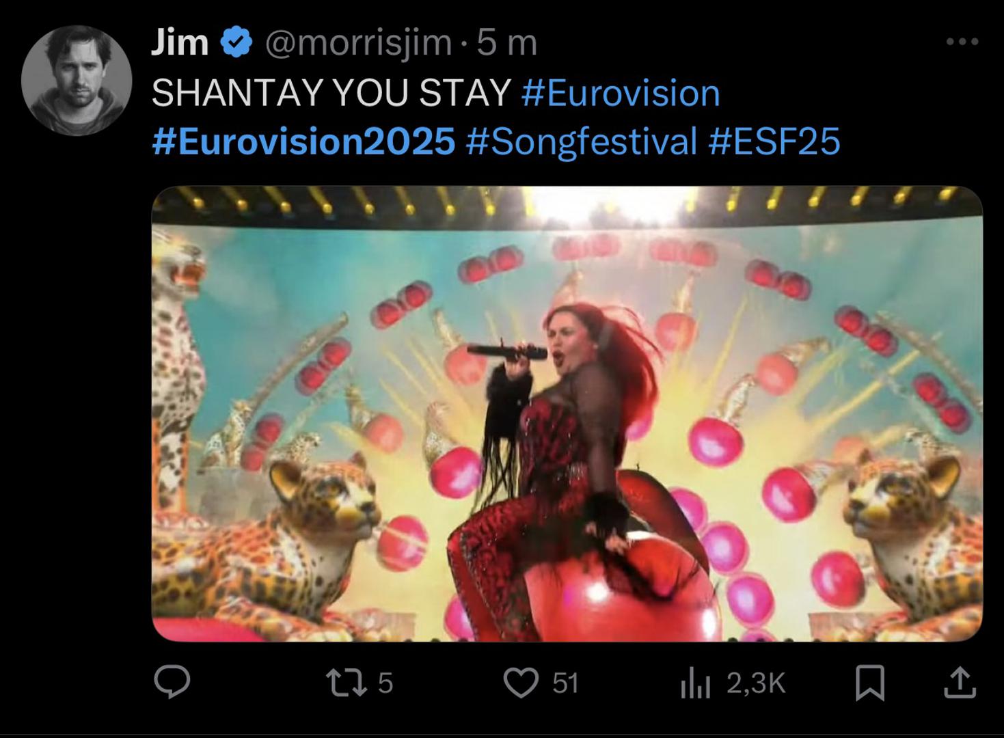Open the three-dot more options menu
The image size is (1004, 738).
pos(962,42)
